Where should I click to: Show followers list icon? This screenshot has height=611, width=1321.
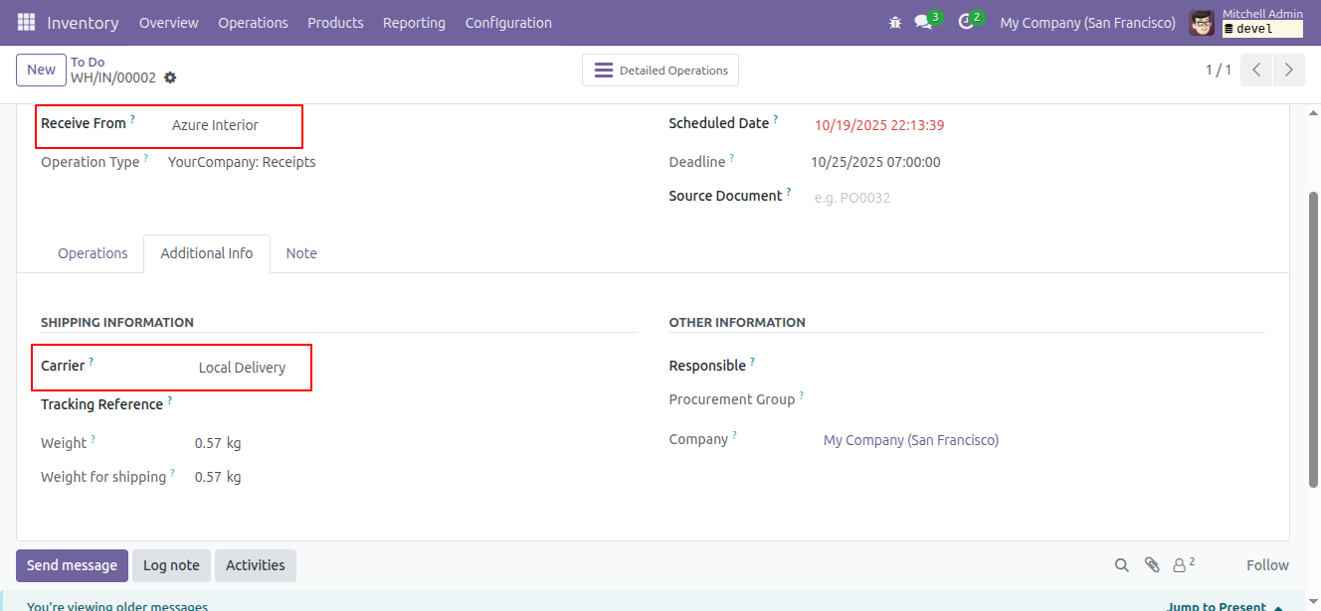pyautogui.click(x=1184, y=564)
